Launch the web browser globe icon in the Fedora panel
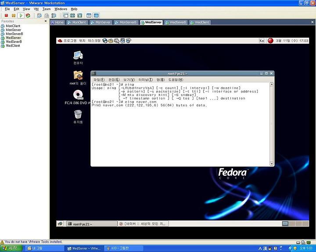The width and height of the screenshot is (316, 252). pyautogui.click(x=105, y=41)
